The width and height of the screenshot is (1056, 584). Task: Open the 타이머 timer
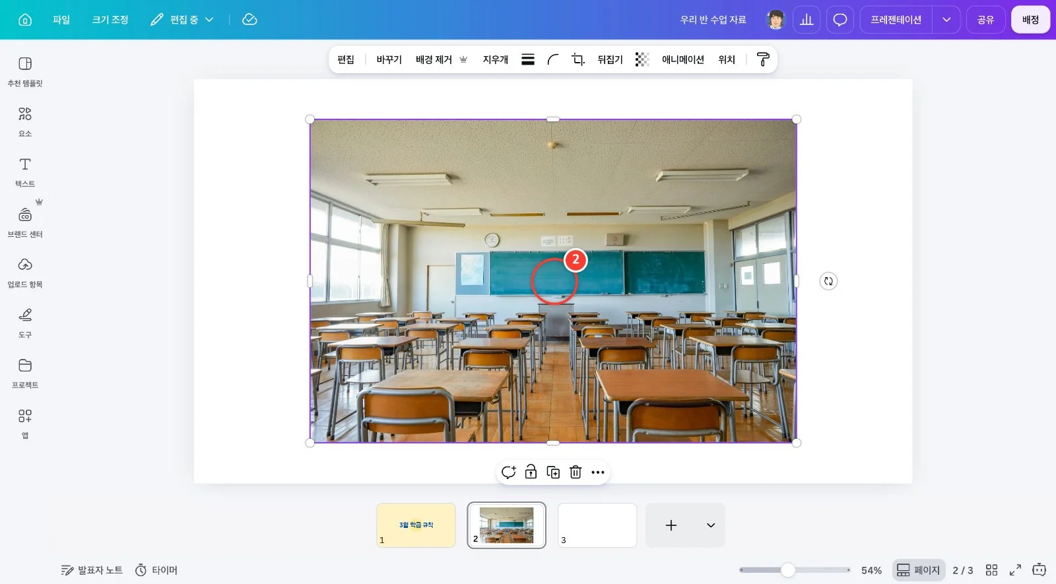coord(156,570)
